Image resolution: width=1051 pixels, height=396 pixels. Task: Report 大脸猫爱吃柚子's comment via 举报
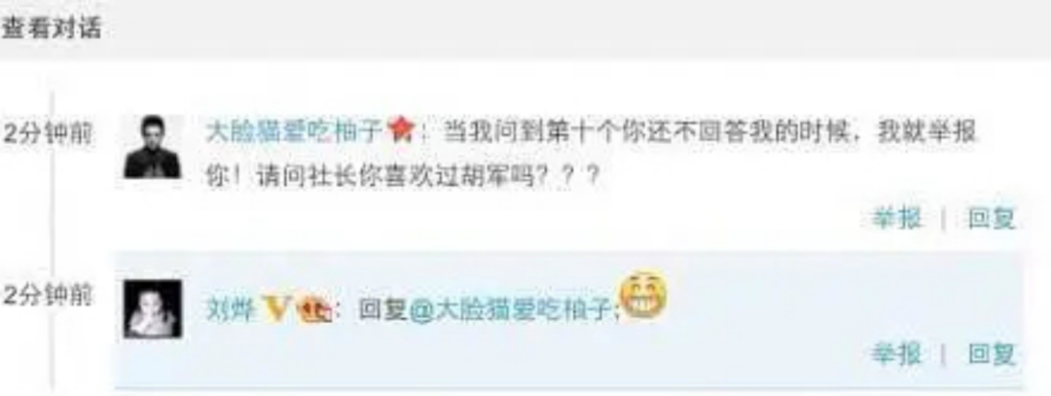pyautogui.click(x=896, y=219)
